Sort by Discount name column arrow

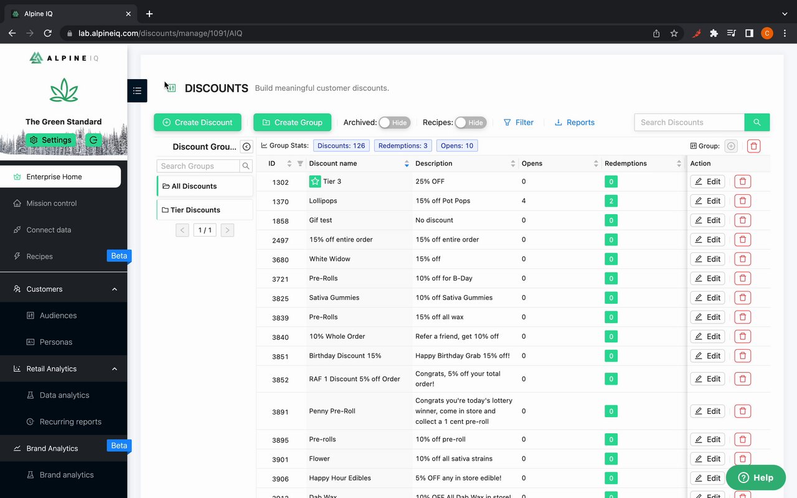407,164
